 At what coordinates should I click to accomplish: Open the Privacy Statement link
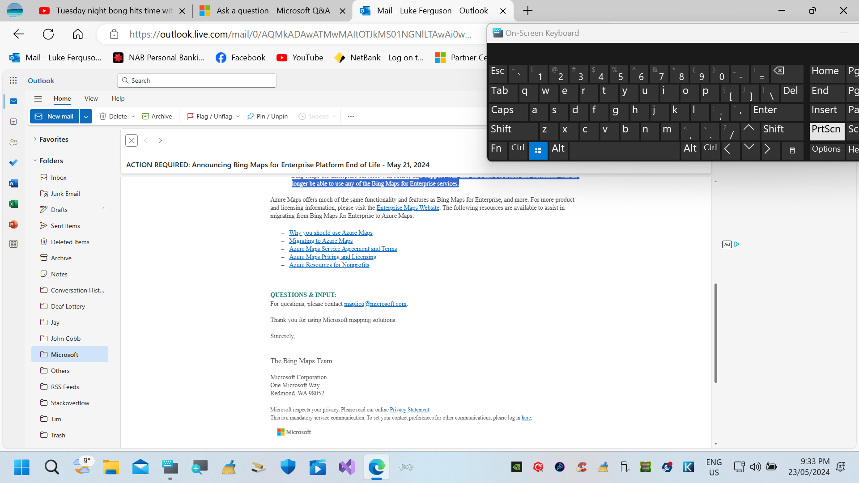(409, 410)
